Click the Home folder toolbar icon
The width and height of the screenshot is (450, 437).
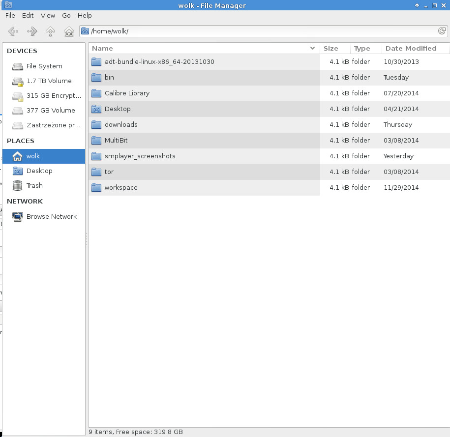pos(69,31)
